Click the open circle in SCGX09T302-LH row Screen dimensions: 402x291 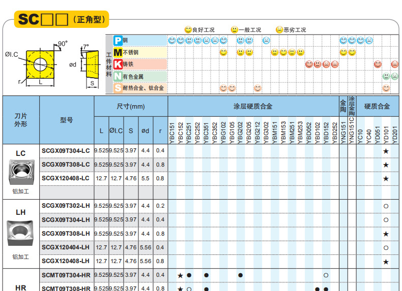coord(386,206)
